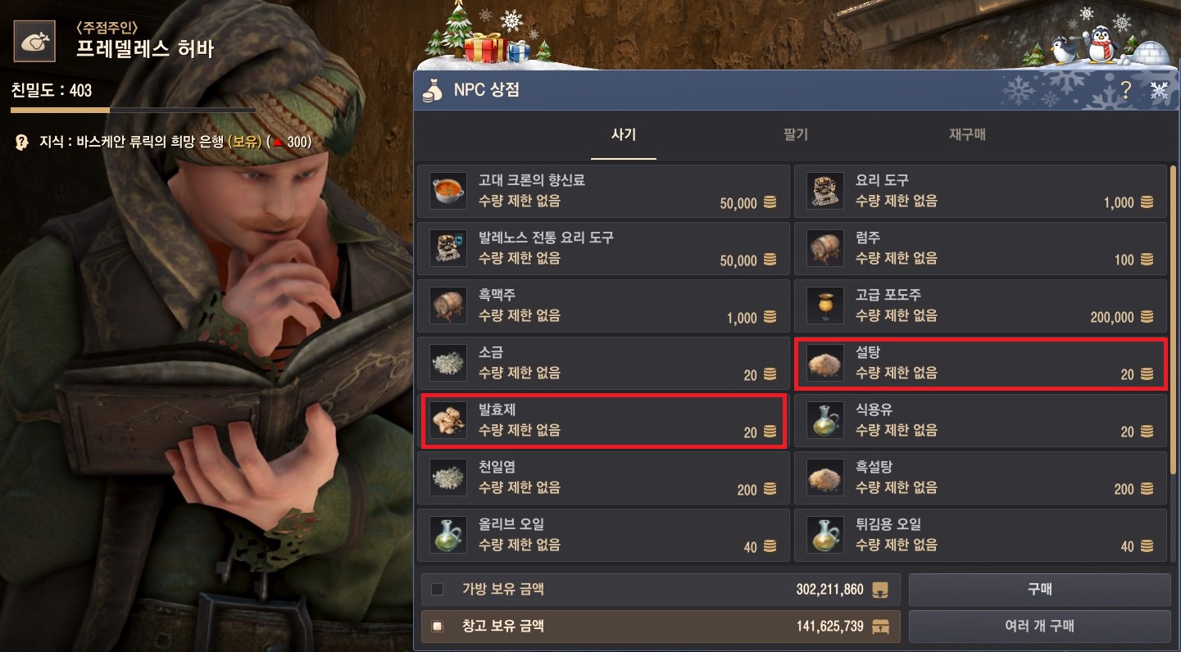Viewport: 1181px width, 652px height.
Task: Open the help question mark icon
Action: click(1126, 90)
